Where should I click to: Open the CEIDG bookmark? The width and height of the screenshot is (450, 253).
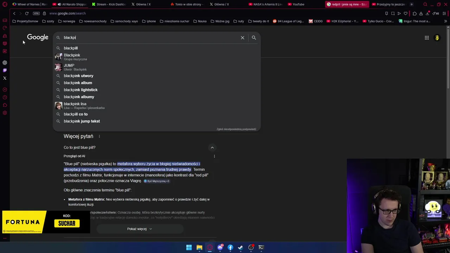click(316, 21)
